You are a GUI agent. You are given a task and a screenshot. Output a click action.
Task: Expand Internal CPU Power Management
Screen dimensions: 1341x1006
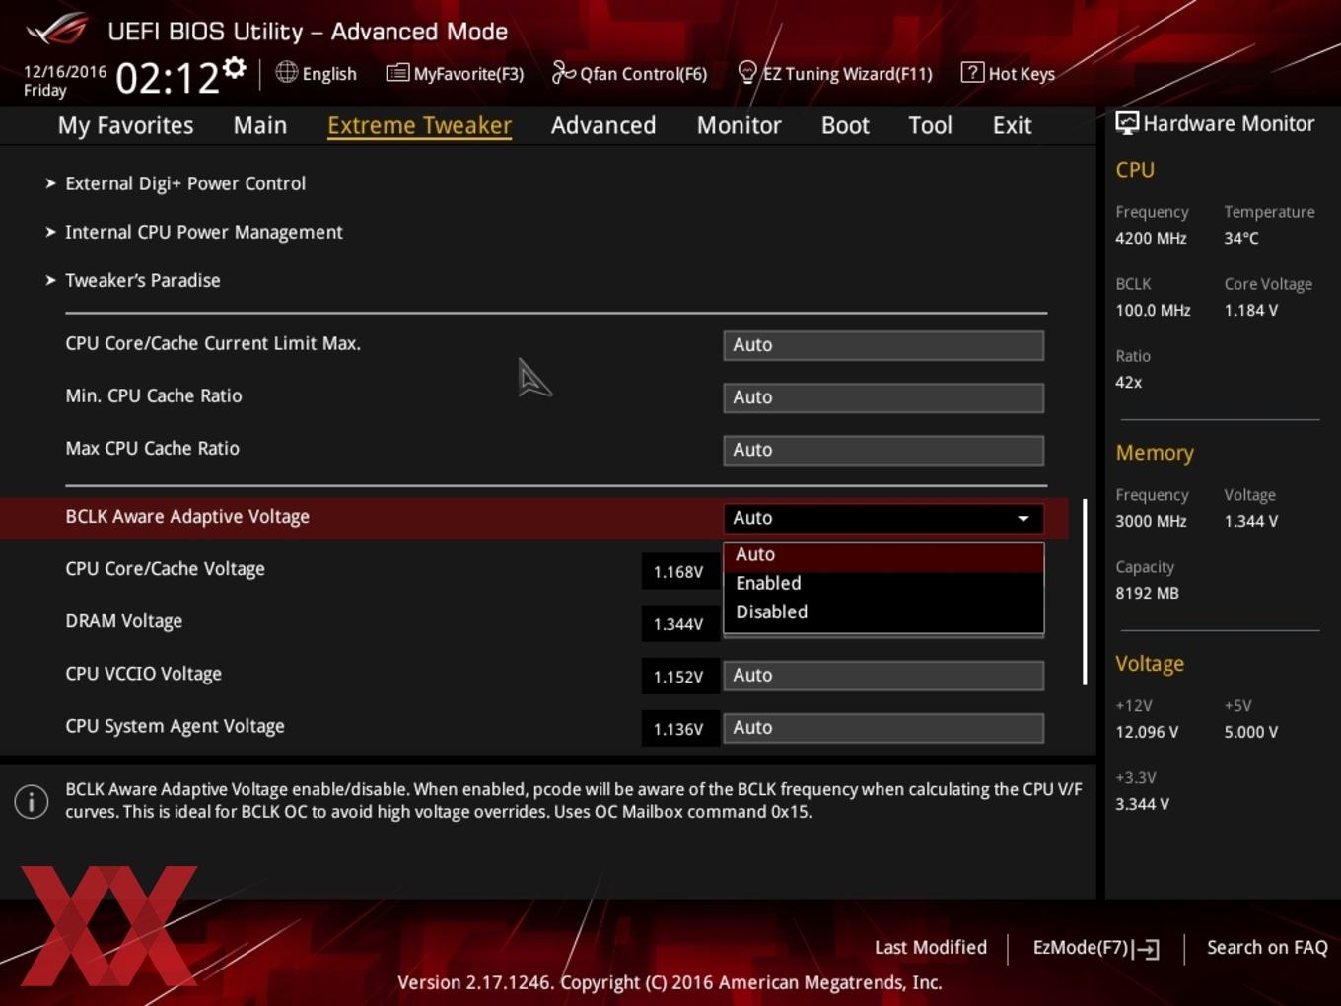[x=204, y=232]
